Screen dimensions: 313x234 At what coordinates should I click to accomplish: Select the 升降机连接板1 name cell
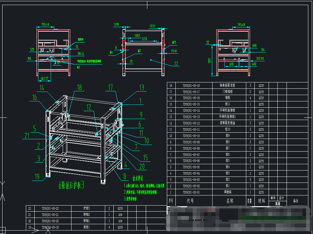pos(227,117)
